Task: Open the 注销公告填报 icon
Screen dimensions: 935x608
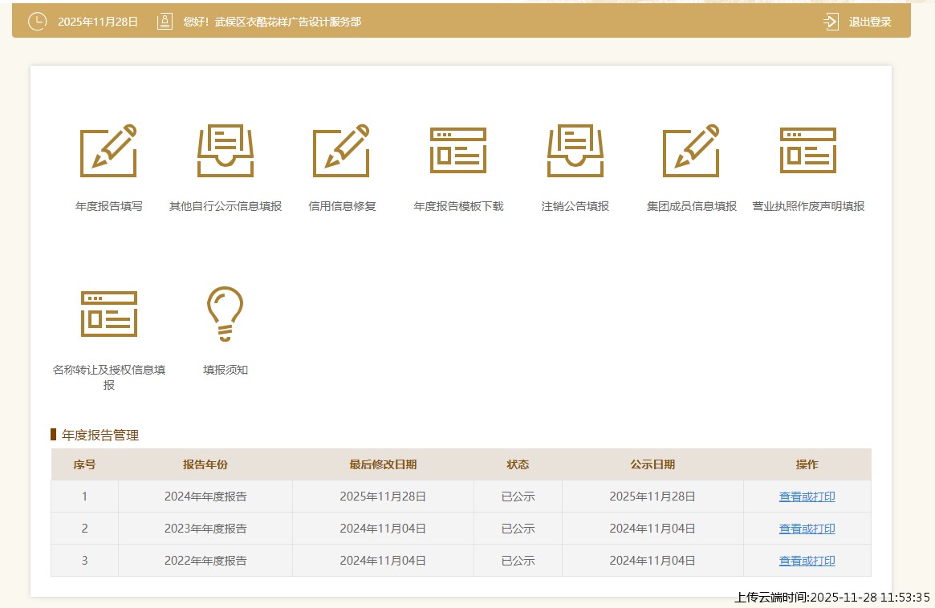Action: (x=575, y=151)
